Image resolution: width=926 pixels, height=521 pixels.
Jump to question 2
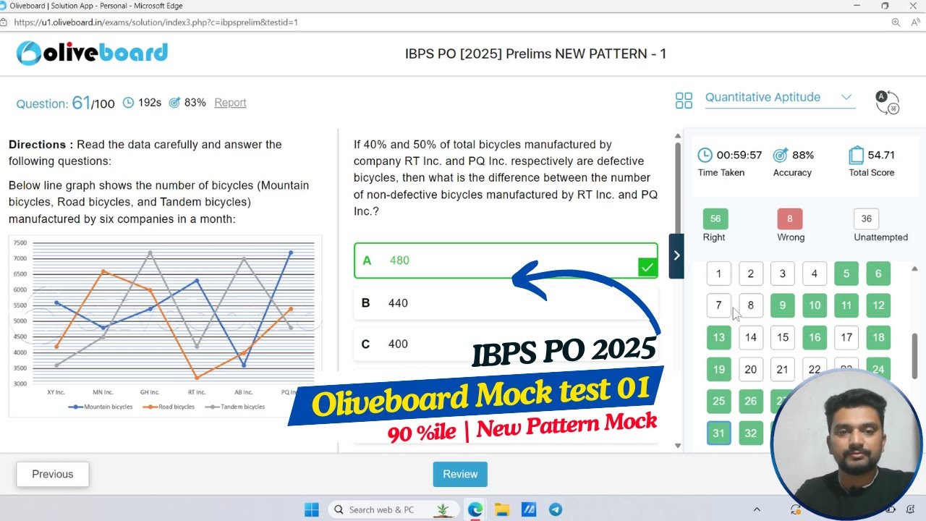pos(751,274)
